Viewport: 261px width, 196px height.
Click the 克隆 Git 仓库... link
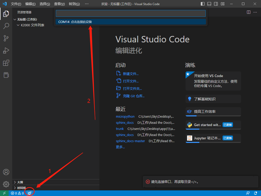click(134, 96)
